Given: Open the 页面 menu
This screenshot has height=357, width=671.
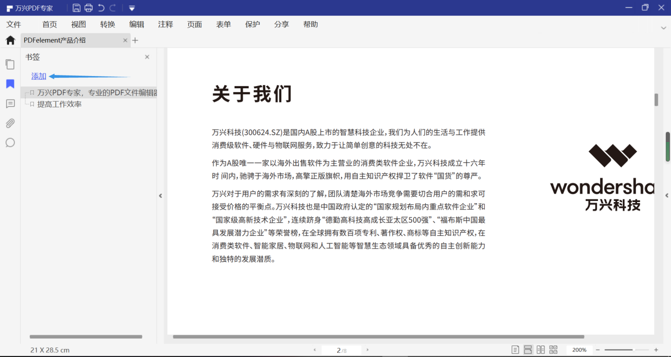Looking at the screenshot, I should 194,24.
